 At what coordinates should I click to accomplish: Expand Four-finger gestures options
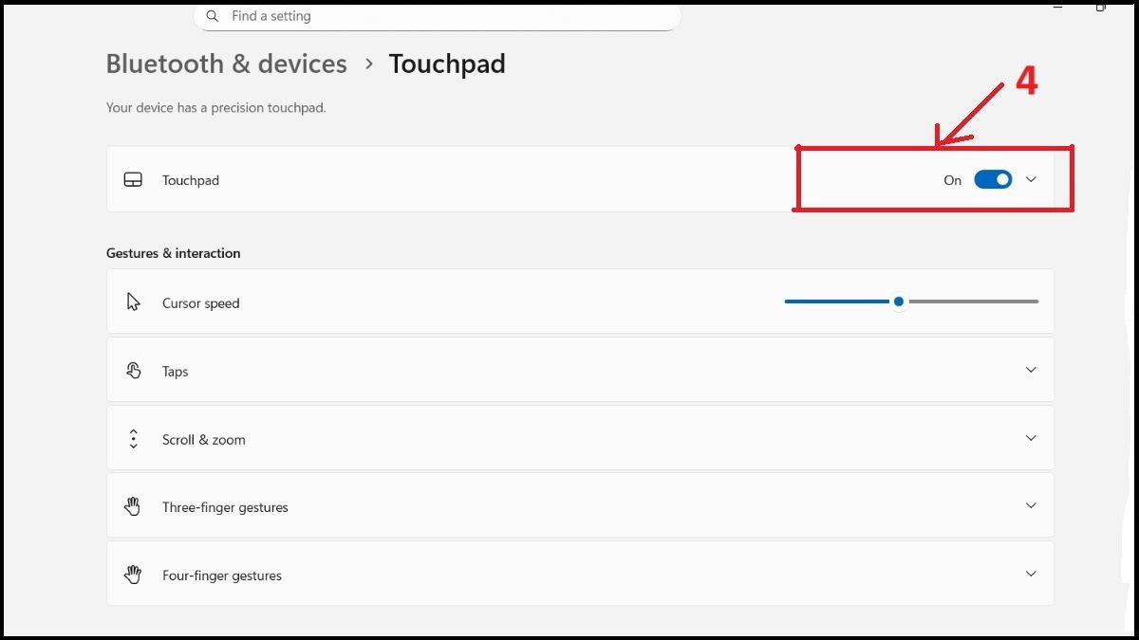click(x=1031, y=574)
